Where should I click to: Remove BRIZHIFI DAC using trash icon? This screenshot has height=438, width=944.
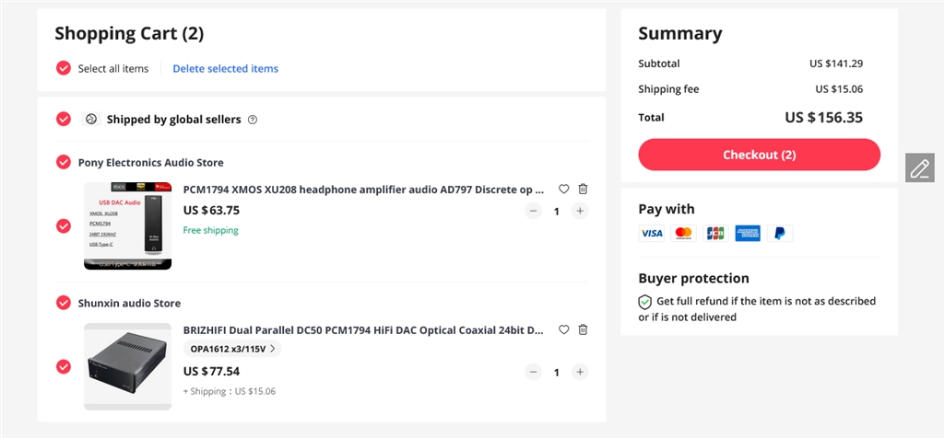click(583, 329)
